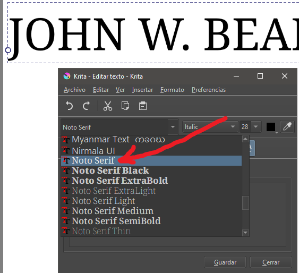Choose Noto Serif Medium font
Screen dimensions: 299x273
tap(151, 211)
